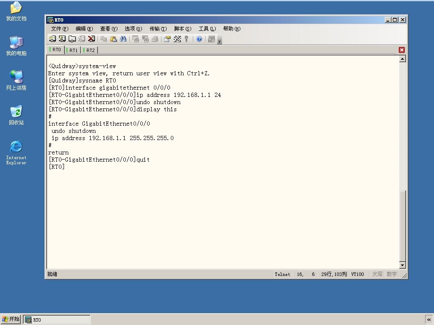Click the Find binoculars icon
Screen dimensions: 434x325
coord(123,39)
